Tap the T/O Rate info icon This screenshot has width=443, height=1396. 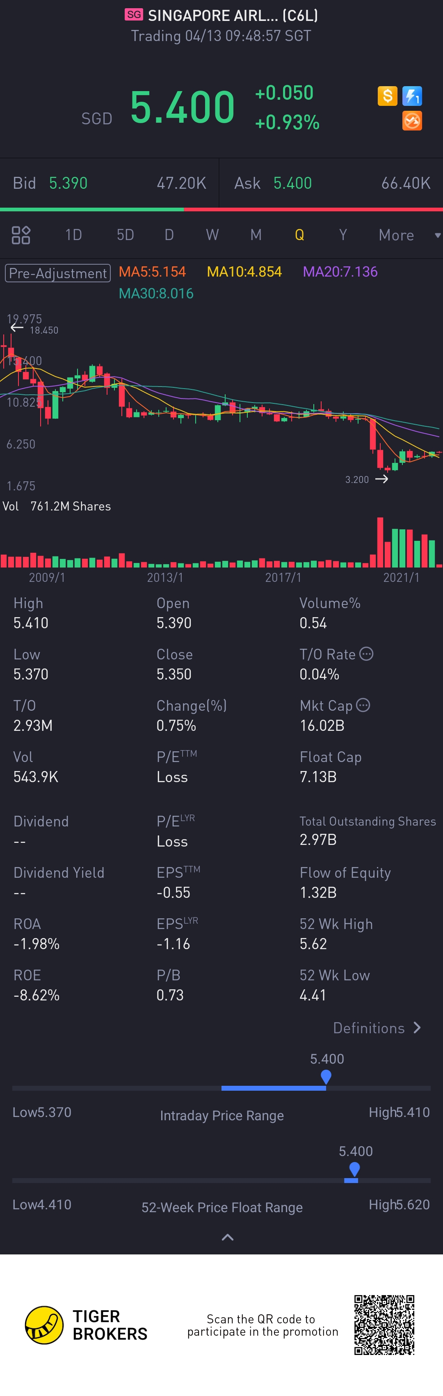(367, 654)
